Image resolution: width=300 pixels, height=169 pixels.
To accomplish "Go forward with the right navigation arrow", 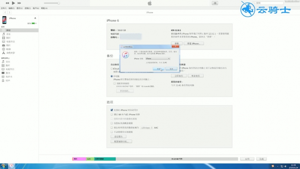I will pos(9,12).
